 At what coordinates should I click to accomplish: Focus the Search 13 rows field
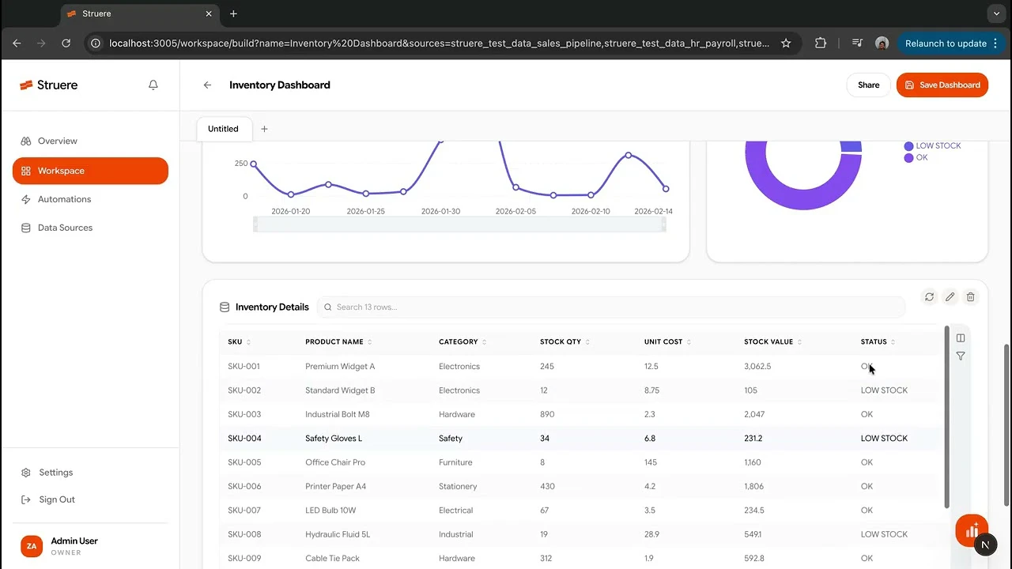coord(611,307)
